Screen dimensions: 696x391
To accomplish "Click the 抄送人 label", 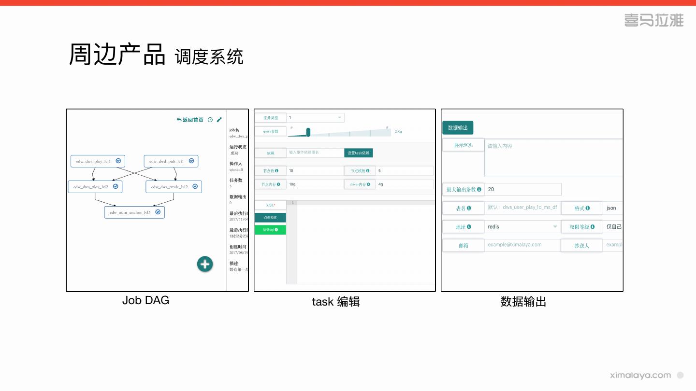I will click(582, 245).
